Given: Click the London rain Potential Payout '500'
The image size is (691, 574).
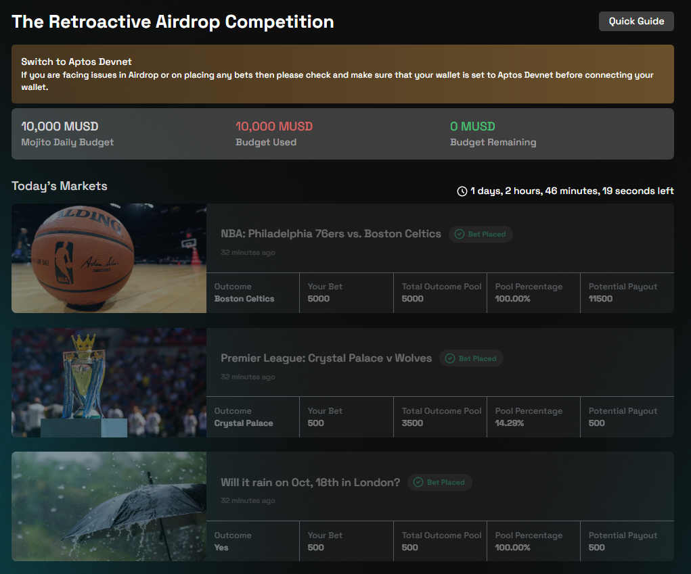Looking at the screenshot, I should click(597, 547).
